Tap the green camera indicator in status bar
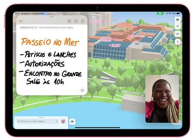The width and height of the screenshot is (196, 140). 160,13
